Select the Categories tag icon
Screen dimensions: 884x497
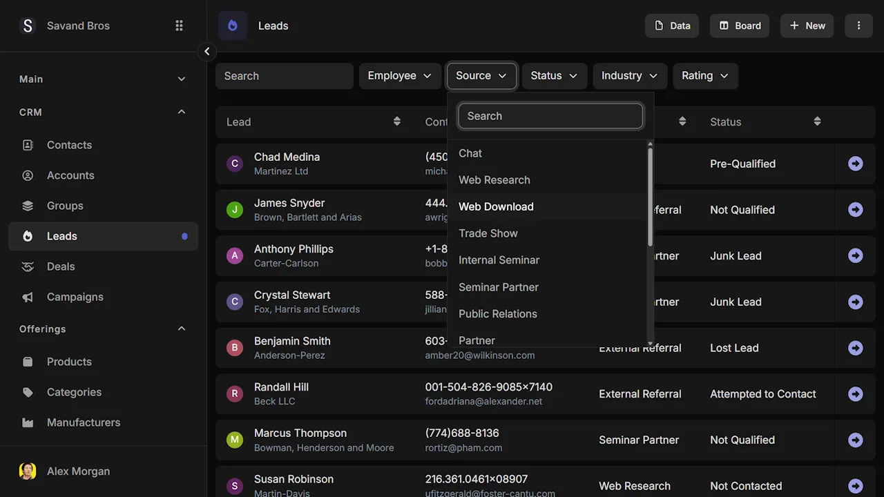[28, 392]
